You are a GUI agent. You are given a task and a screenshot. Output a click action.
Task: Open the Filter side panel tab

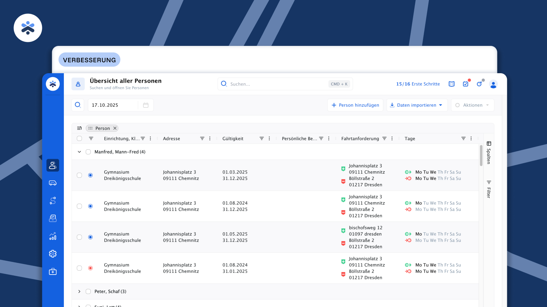pos(489,189)
